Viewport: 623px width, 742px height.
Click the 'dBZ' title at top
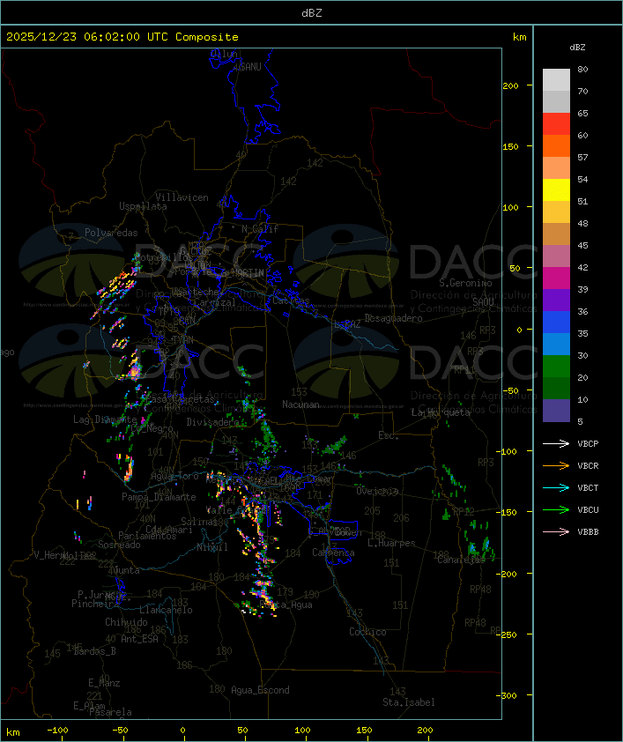[x=312, y=12]
